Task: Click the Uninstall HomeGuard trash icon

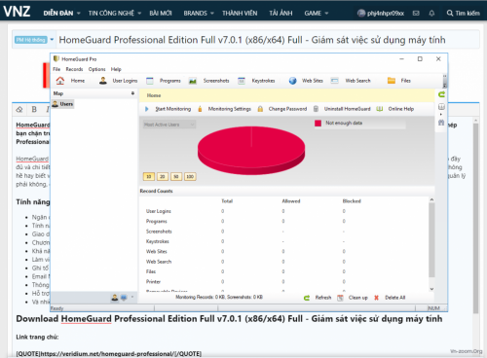Action: pos(316,109)
